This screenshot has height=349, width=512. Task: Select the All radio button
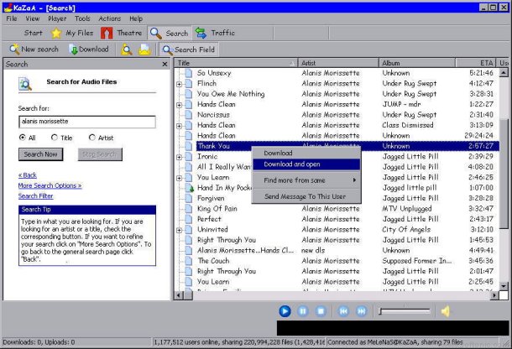point(22,138)
